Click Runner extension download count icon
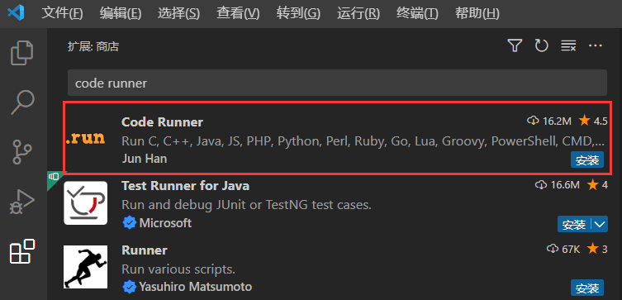 click(553, 249)
